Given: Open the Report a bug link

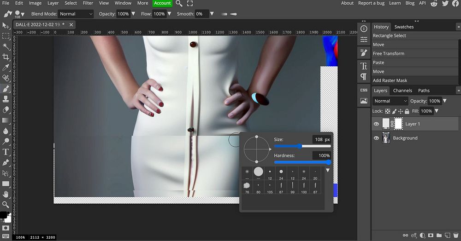Looking at the screenshot, I should (371, 3).
